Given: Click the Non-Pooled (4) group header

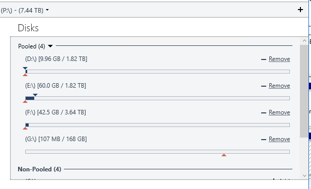Looking at the screenshot, I should click(39, 169).
